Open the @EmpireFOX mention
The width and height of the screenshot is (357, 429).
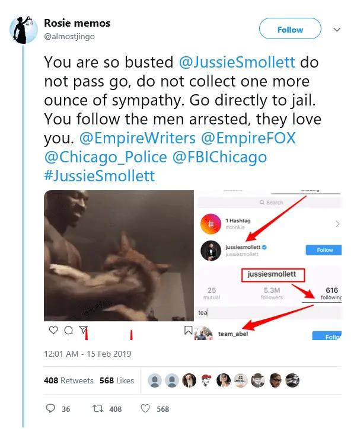click(248, 138)
